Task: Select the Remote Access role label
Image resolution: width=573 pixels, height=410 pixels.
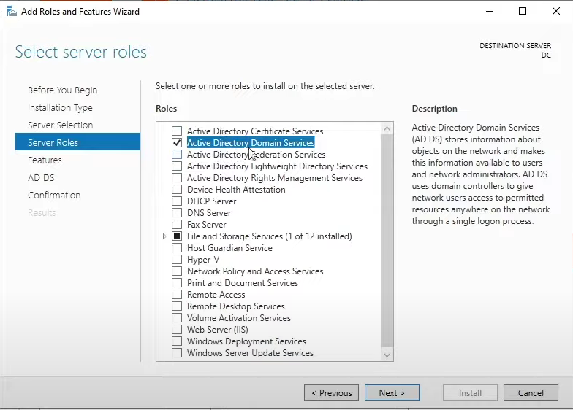Action: [216, 295]
